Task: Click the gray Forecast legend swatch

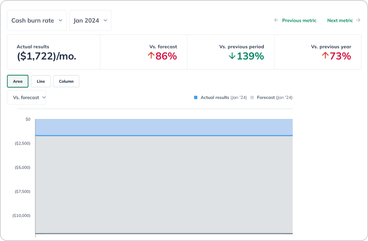Action: point(252,98)
